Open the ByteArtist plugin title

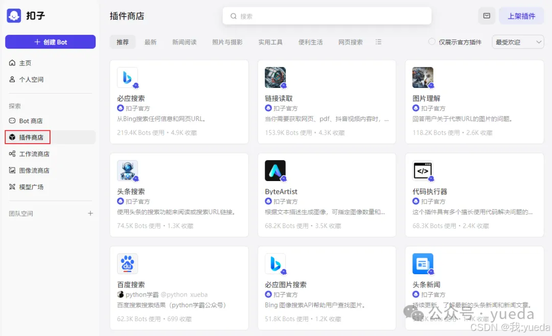(x=281, y=191)
